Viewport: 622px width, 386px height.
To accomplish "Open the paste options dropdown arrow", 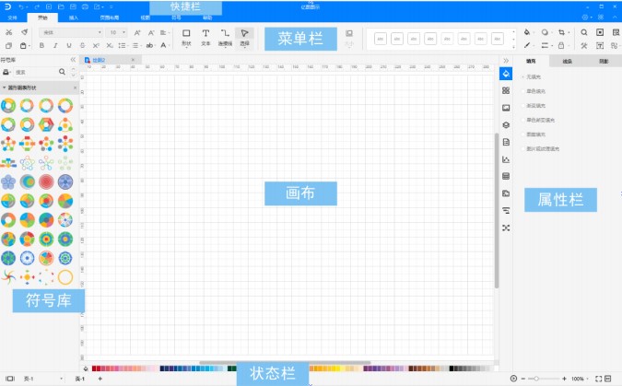I will pyautogui.click(x=29, y=46).
